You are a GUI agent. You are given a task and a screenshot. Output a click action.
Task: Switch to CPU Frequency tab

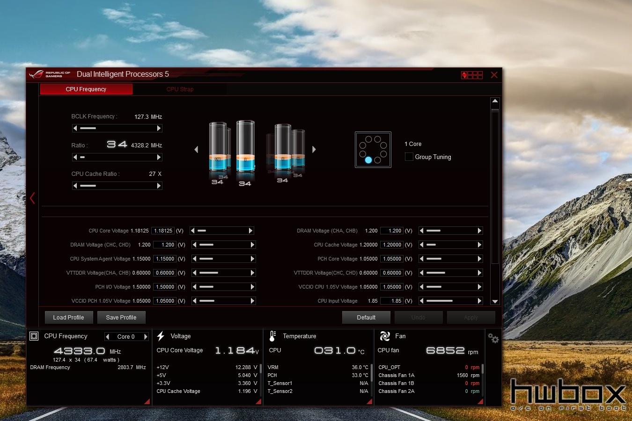tap(86, 89)
